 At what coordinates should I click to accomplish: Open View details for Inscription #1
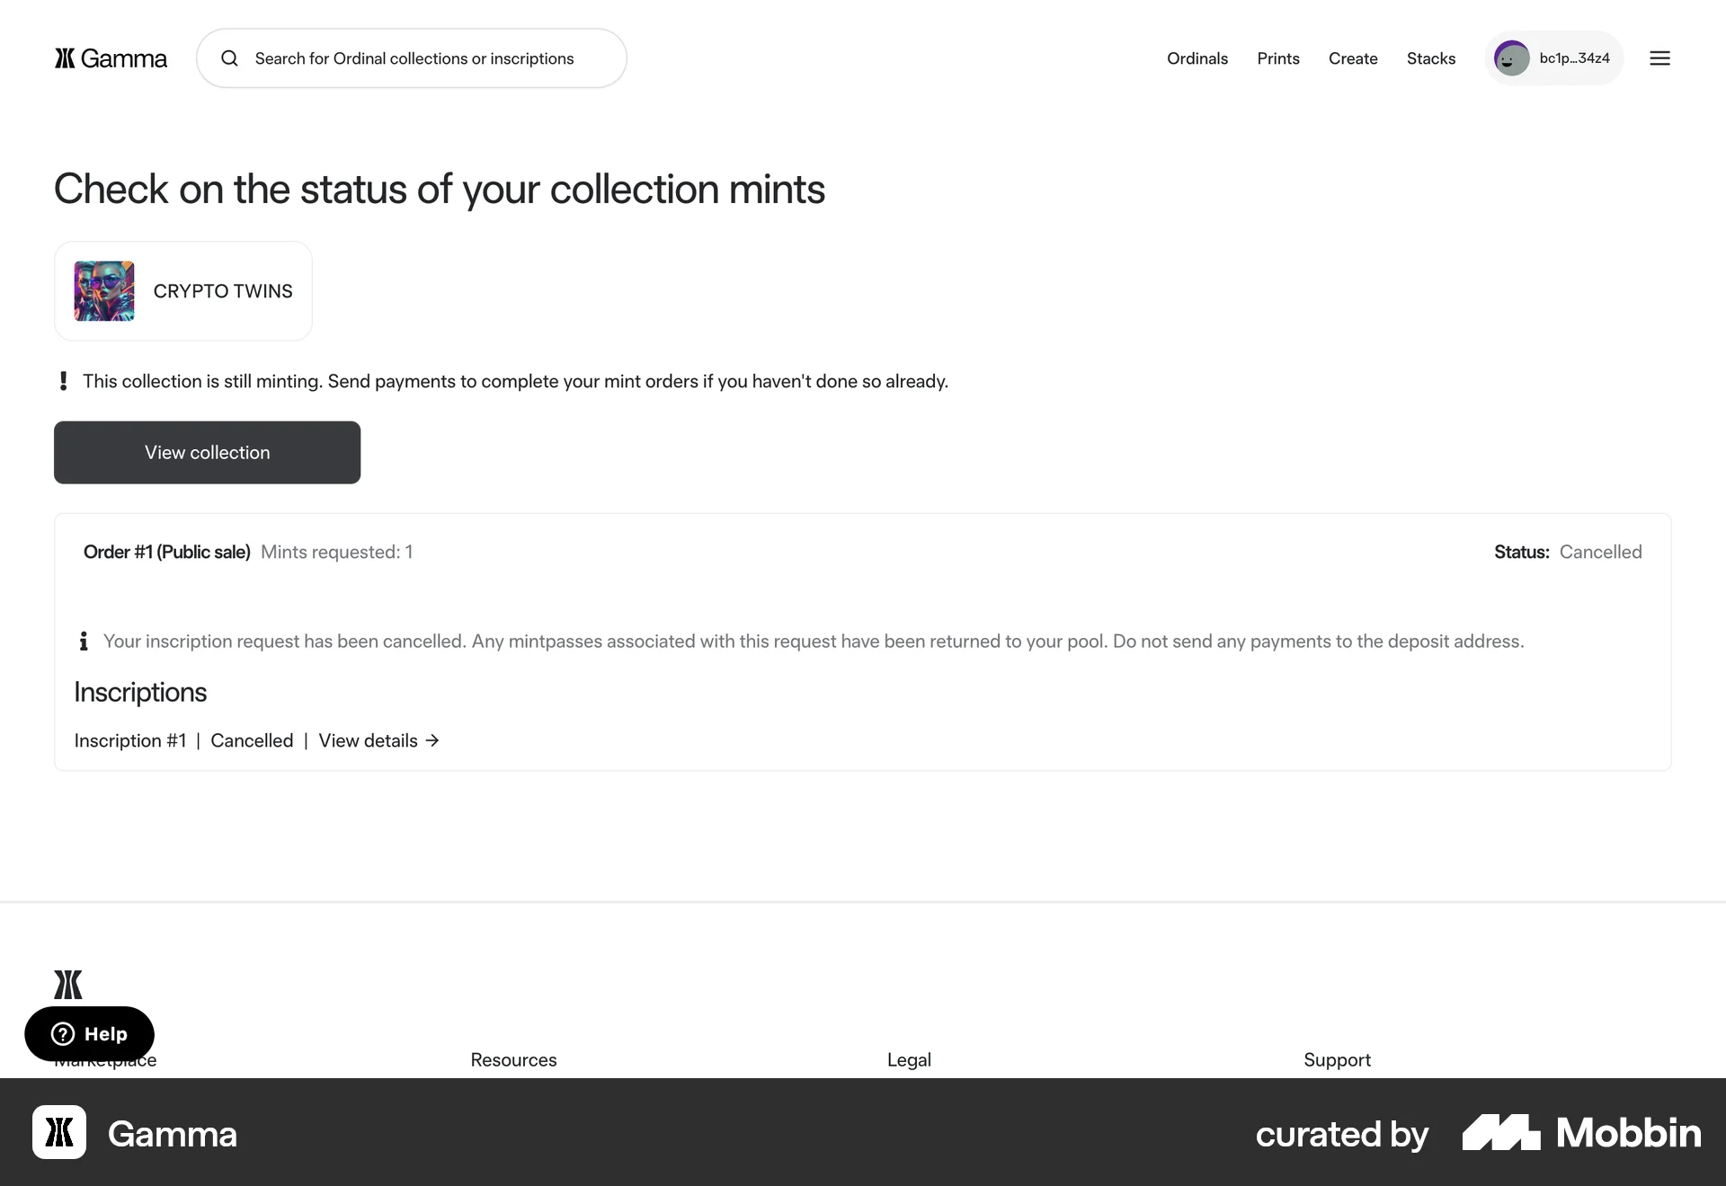coord(369,740)
